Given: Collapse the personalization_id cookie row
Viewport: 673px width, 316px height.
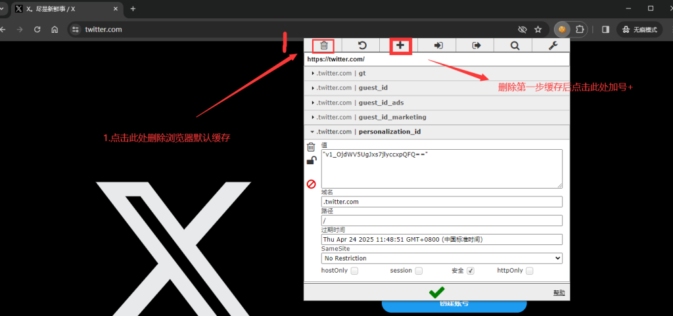Looking at the screenshot, I should point(436,131).
